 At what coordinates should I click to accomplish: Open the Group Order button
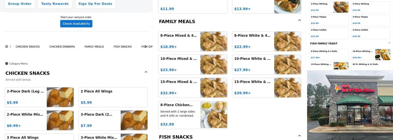coord(20,4)
